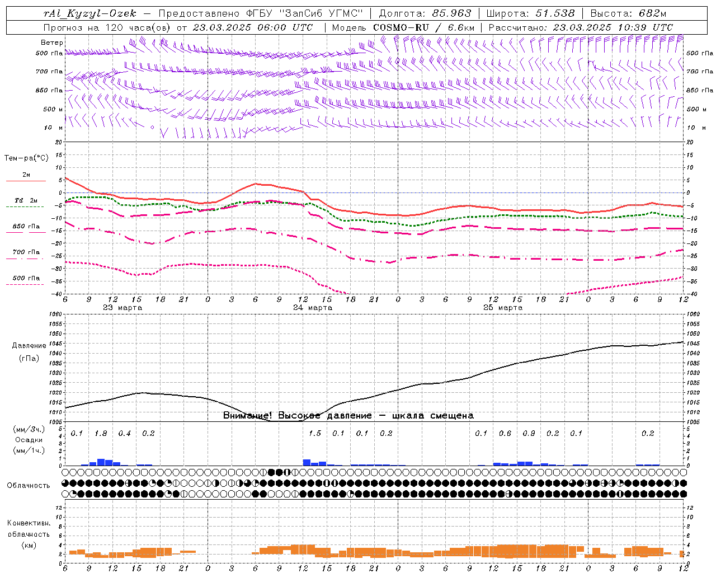Click the 850 гПа temperature legend entry
Image resolution: width=716 pixels, height=573 pixels.
point(26,227)
